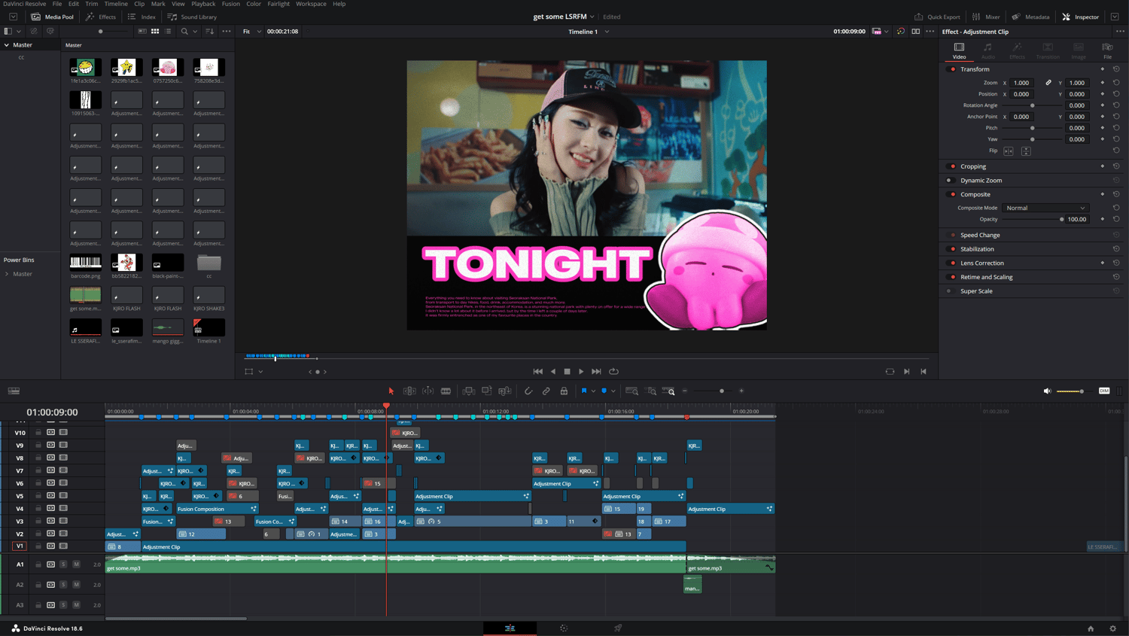Click the Quick Export button
The image size is (1129, 636).
pos(937,17)
